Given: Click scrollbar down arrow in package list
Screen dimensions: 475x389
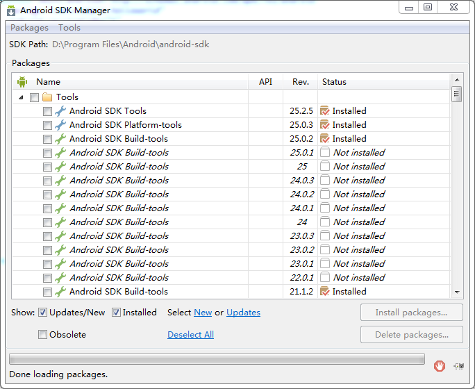Looking at the screenshot, I should 457,292.
